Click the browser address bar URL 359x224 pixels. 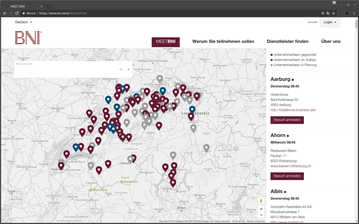click(63, 13)
